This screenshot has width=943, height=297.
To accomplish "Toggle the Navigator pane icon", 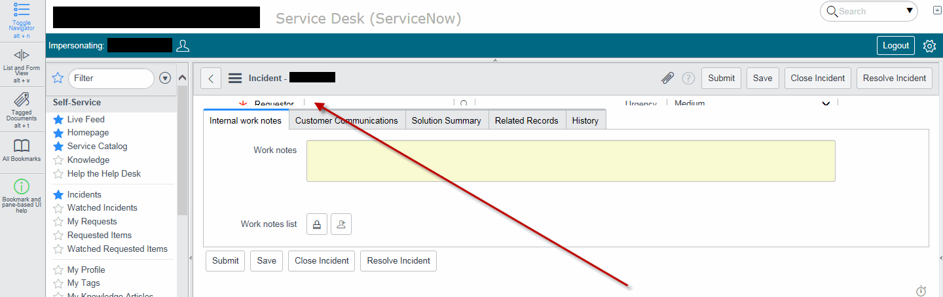I will coord(22,9).
